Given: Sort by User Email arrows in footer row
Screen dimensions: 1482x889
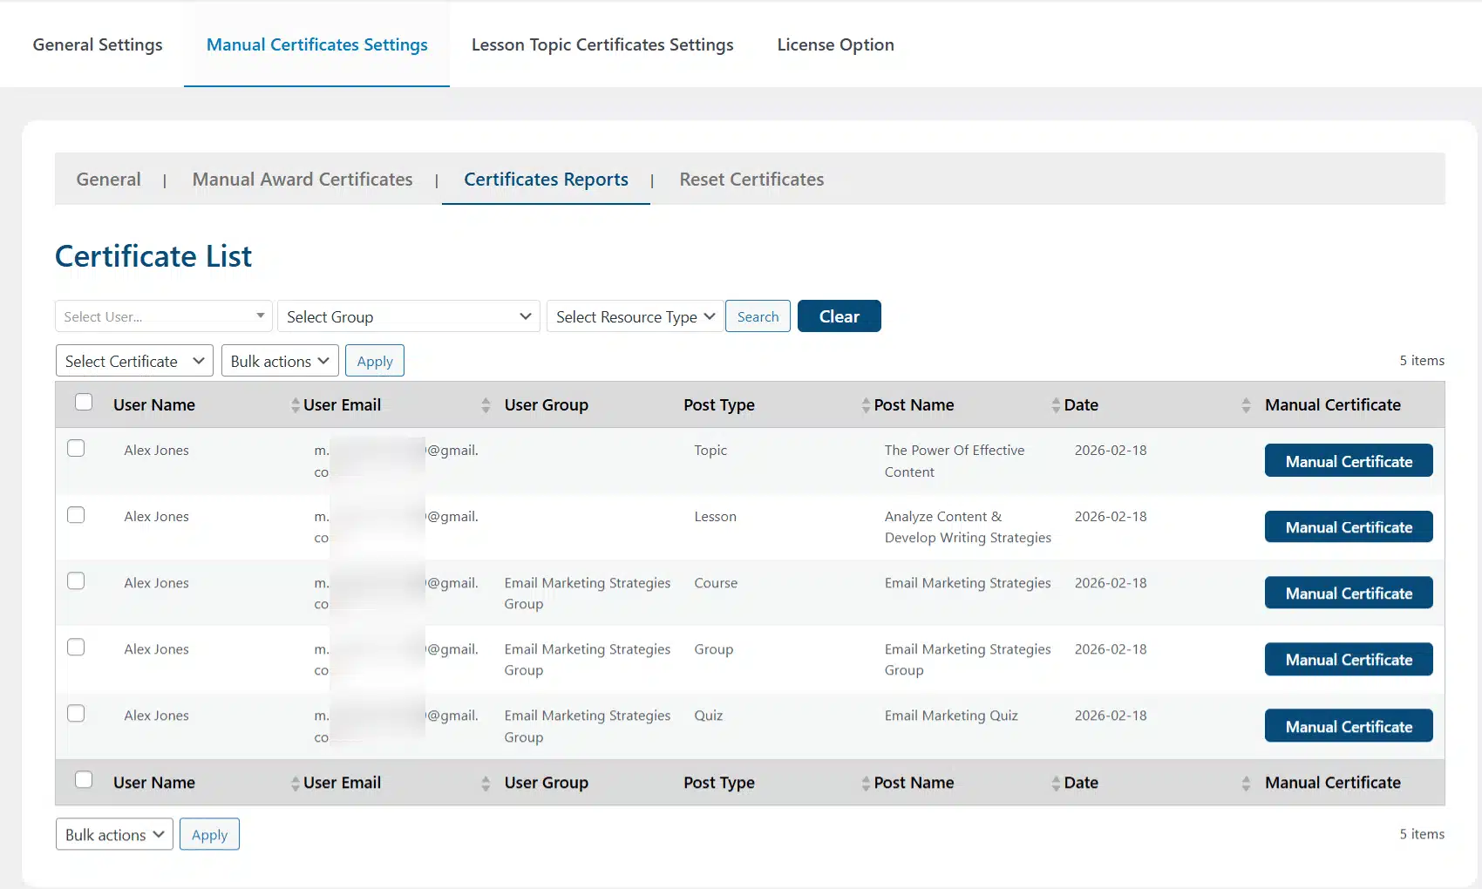Looking at the screenshot, I should pos(486,784).
